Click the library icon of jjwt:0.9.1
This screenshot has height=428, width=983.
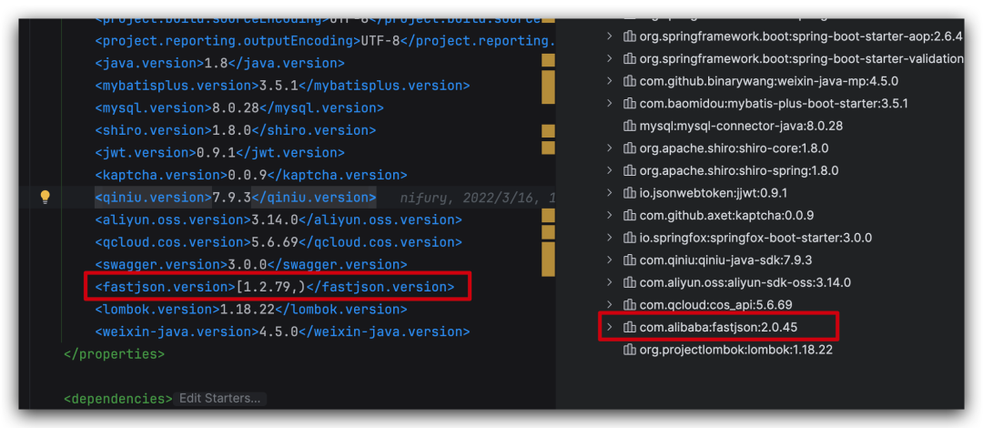pos(630,193)
